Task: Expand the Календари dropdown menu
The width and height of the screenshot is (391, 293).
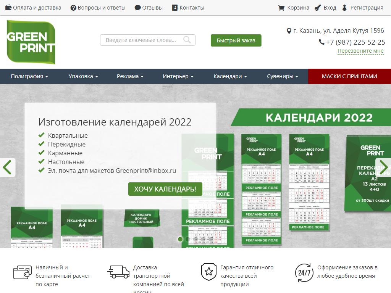Action: click(x=230, y=76)
